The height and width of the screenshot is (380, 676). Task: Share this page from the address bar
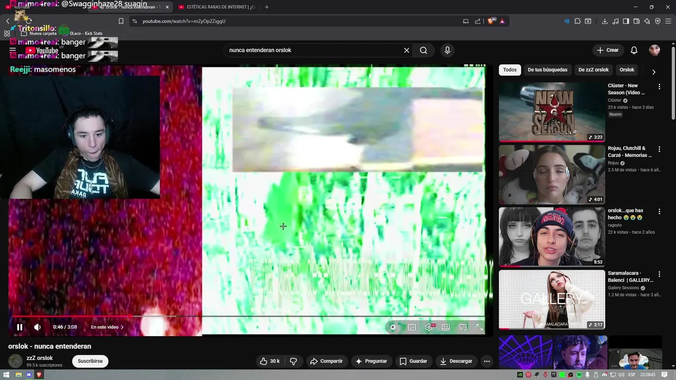[478, 21]
